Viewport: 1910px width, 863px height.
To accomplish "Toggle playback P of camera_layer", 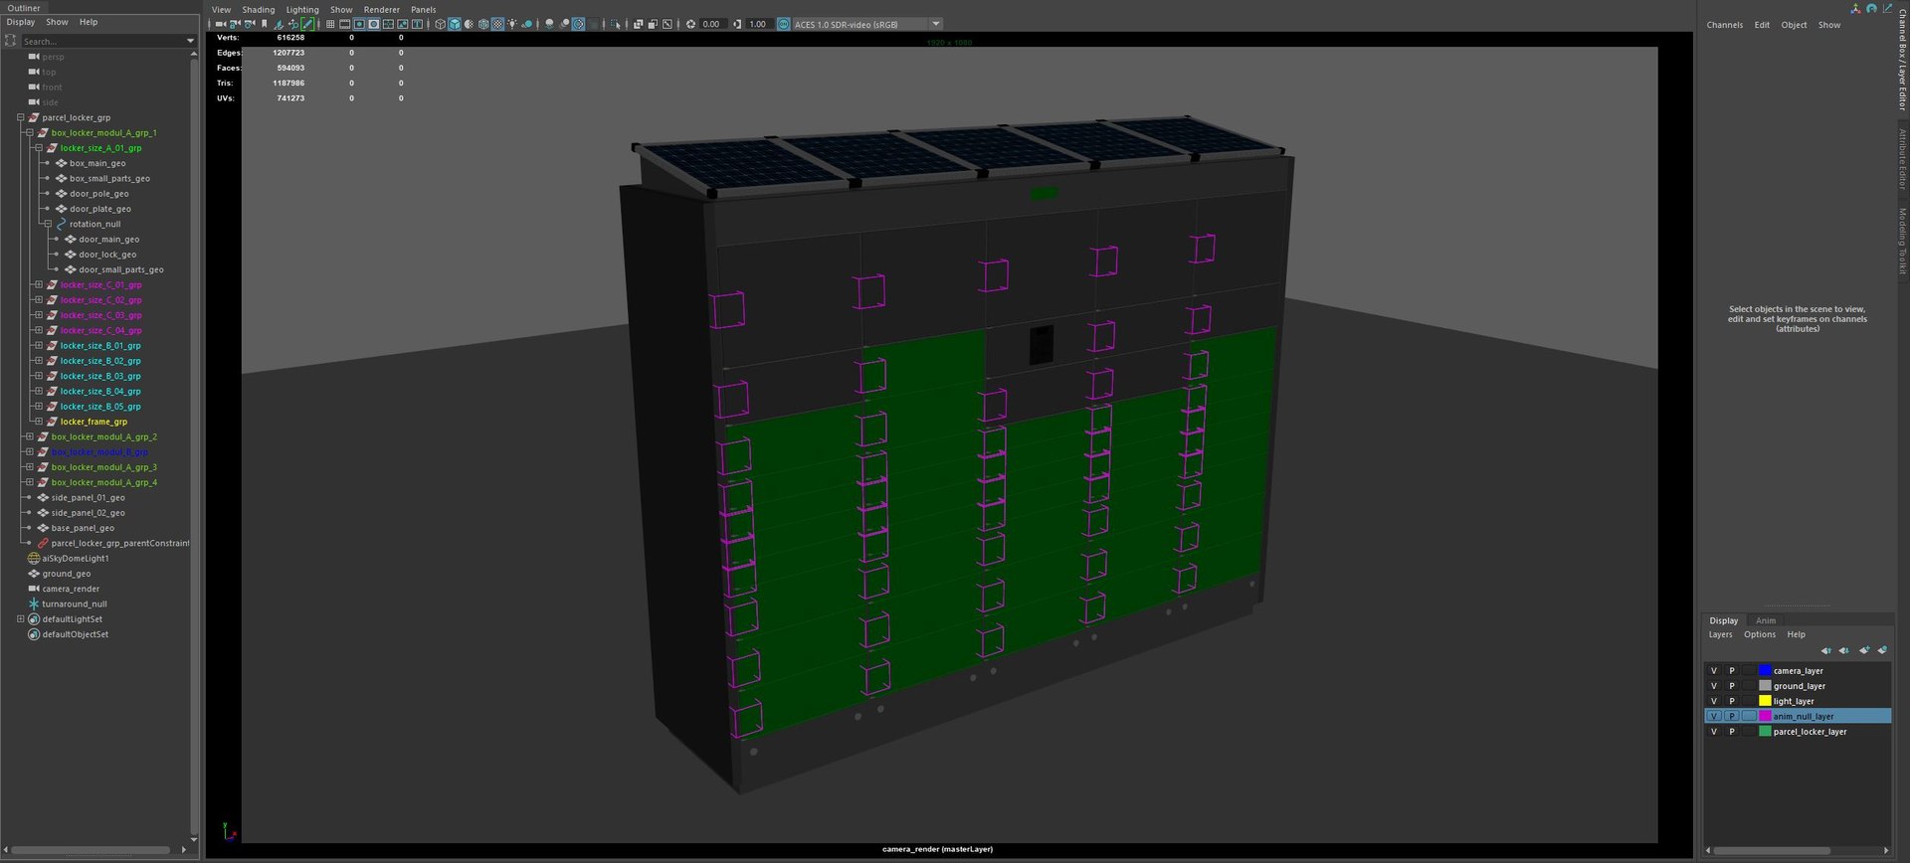I will (x=1731, y=671).
